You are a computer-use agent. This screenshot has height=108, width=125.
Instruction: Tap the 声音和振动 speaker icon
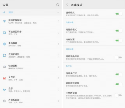pyautogui.click(x=4, y=101)
